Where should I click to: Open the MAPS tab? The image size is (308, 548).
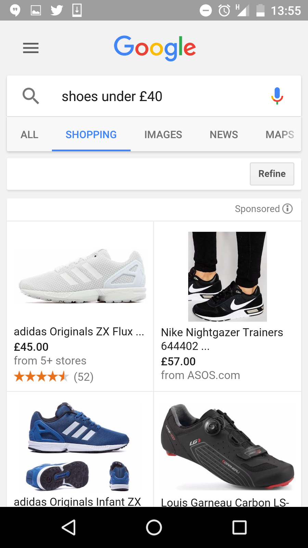click(280, 135)
